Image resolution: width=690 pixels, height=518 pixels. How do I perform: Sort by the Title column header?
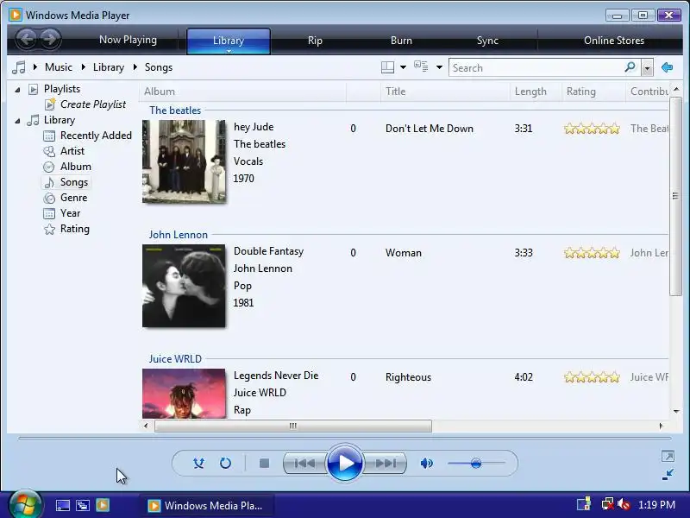click(445, 92)
